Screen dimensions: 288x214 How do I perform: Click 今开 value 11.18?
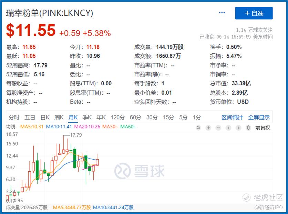[93, 47]
